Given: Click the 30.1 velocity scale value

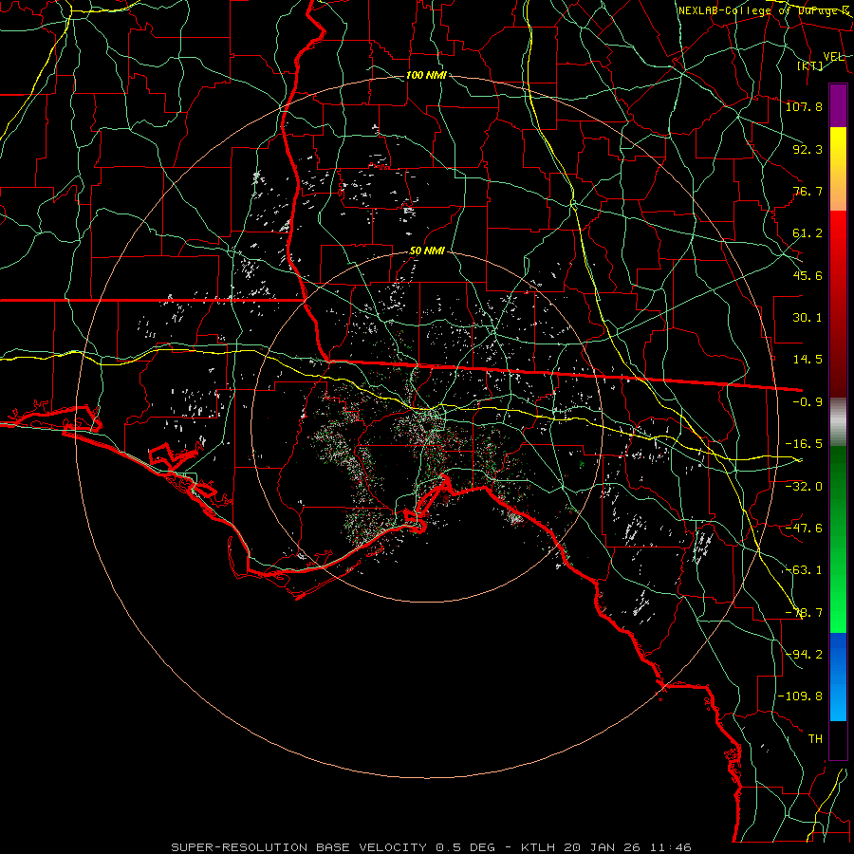Looking at the screenshot, I should click(808, 318).
